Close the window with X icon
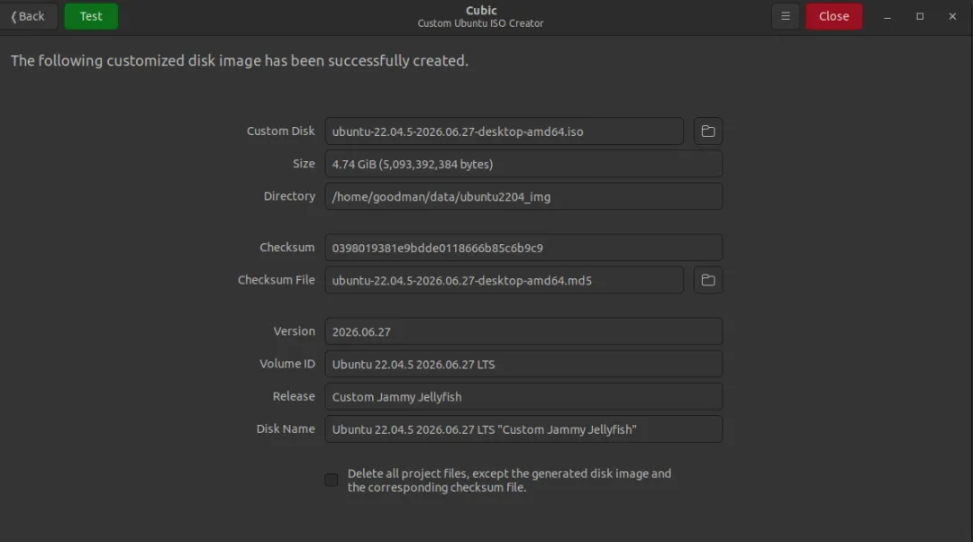The width and height of the screenshot is (973, 542). coord(952,17)
